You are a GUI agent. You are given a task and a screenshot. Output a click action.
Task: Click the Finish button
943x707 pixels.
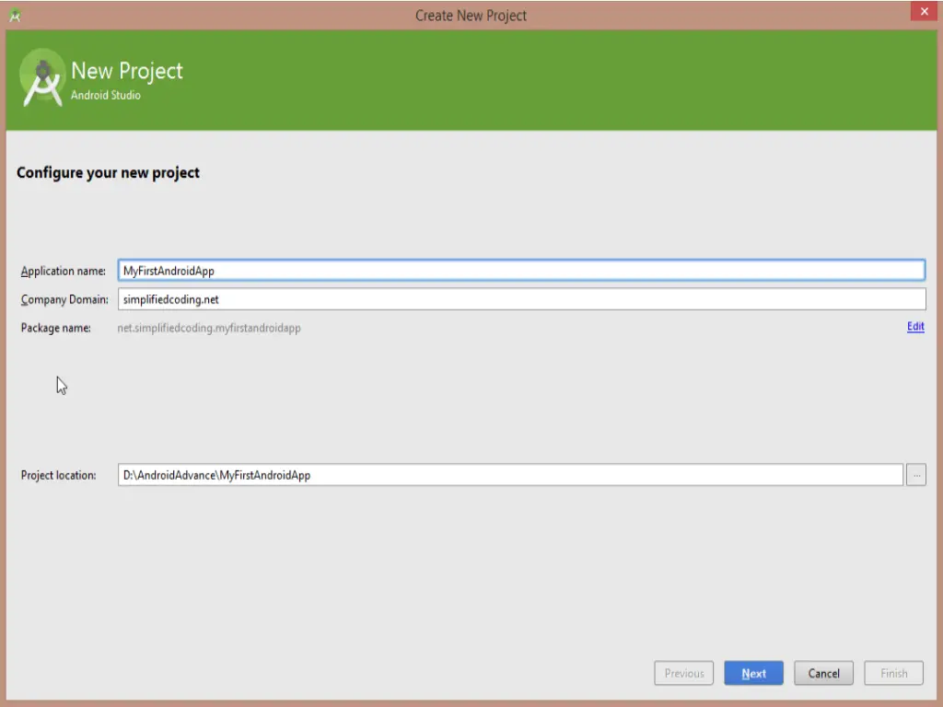(x=893, y=673)
